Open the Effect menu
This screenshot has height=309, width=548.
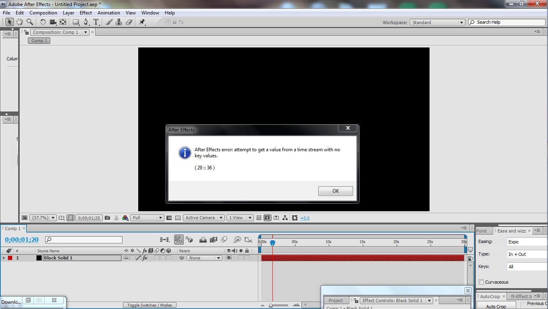point(86,13)
